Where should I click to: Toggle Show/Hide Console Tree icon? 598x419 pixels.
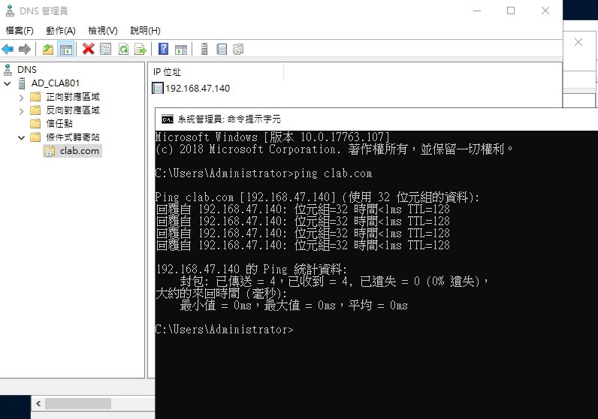(x=66, y=49)
